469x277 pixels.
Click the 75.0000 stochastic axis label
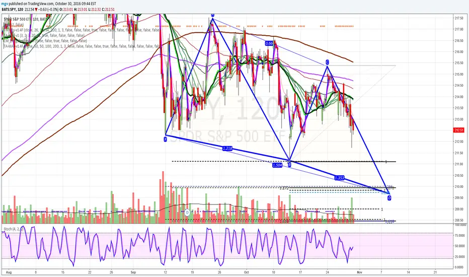pos(460,236)
